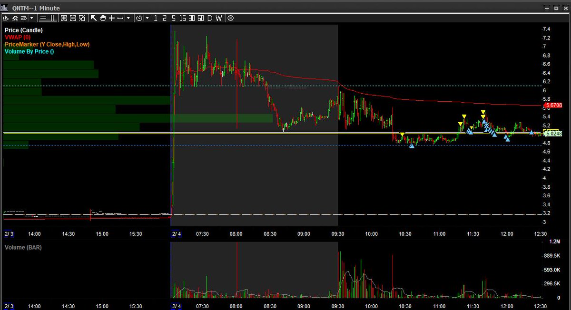571x310 pixels.
Task: Click the zoom-out magnifier box icon
Action: pyautogui.click(x=73, y=18)
